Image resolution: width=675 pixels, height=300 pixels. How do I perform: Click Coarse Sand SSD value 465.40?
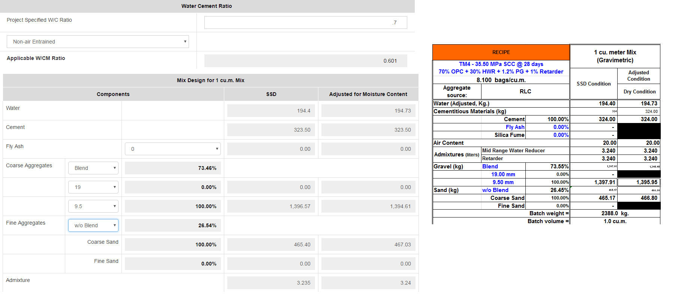tap(271, 244)
